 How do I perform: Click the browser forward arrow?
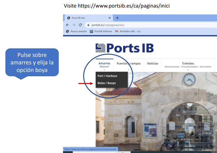[x=74, y=25]
